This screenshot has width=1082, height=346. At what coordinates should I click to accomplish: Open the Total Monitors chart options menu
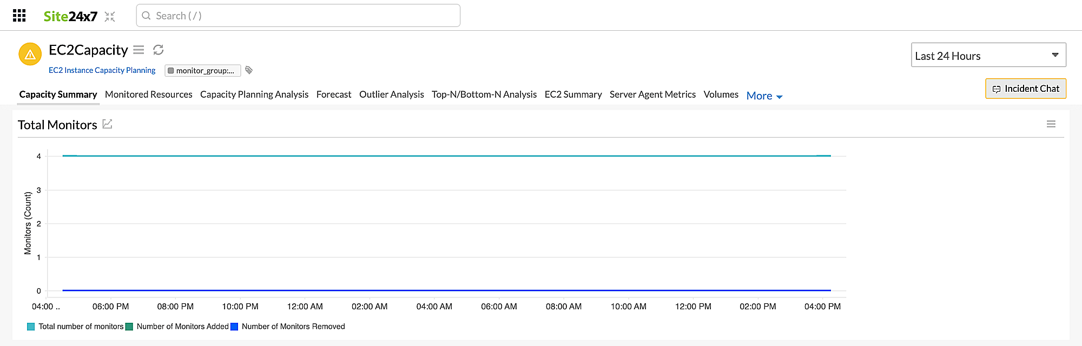(1051, 124)
